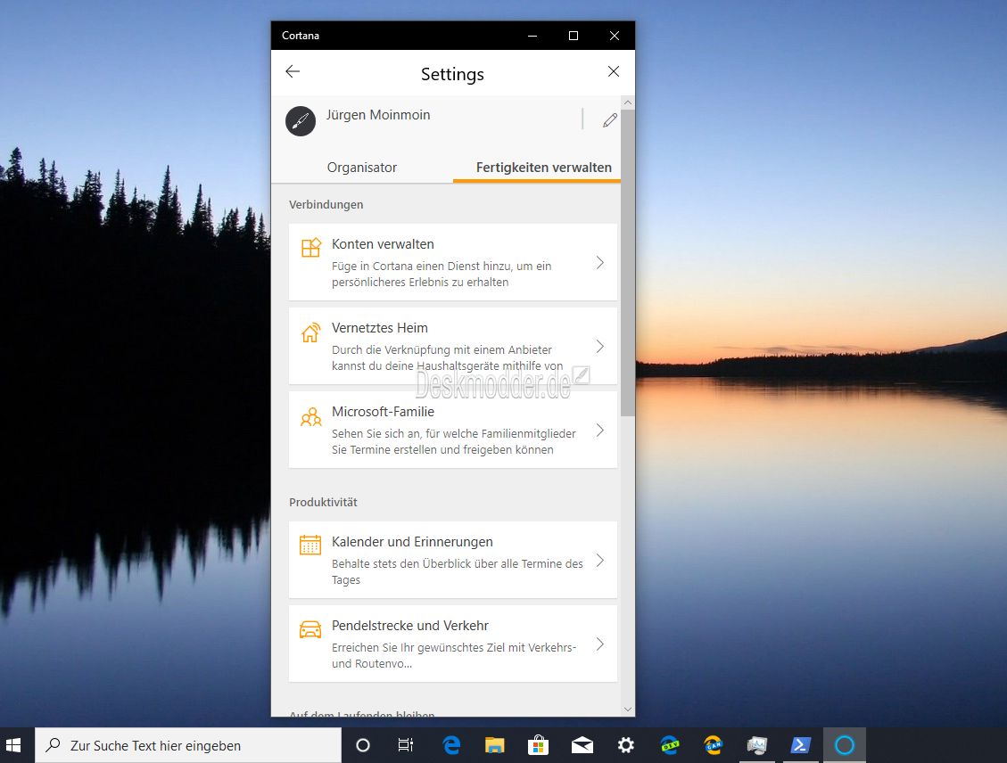Open the Kalender und Erinnerungen title
This screenshot has height=763, width=1007.
[x=412, y=542]
